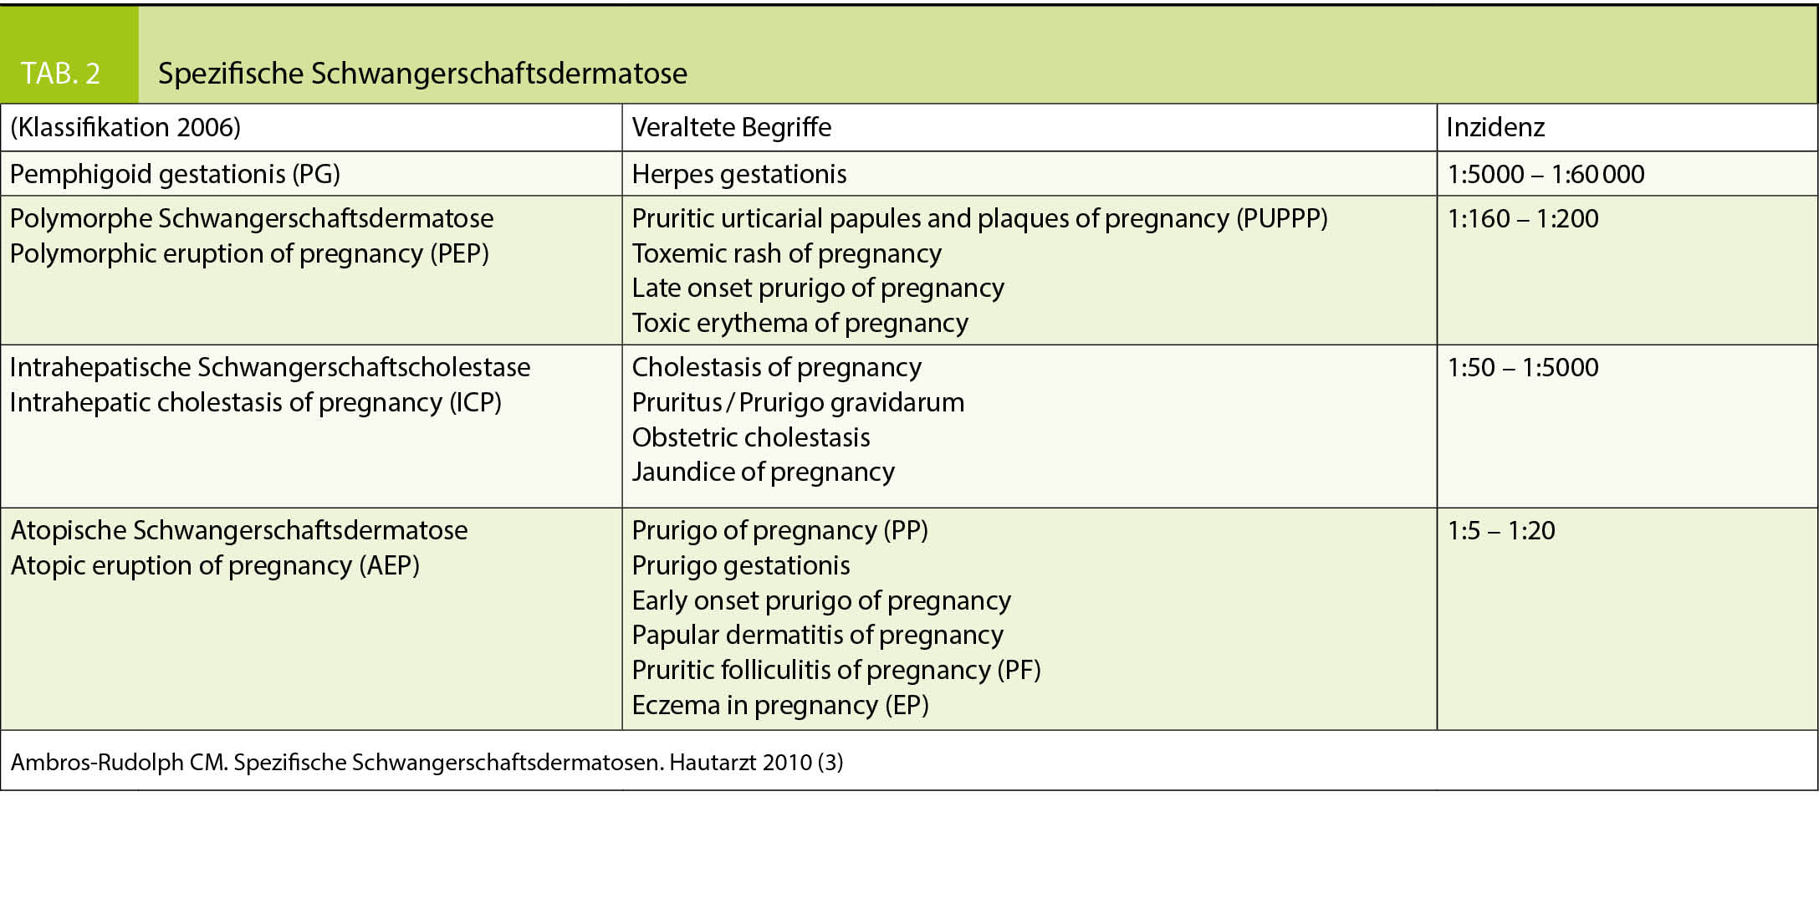This screenshot has width=1819, height=904.
Task: Select the incidence value 1:160 – 1:200
Action: [1523, 218]
